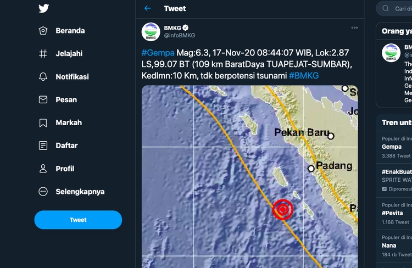Open Pesan envelope icon
Viewport: 412px width, 268px height.
[x=43, y=100]
